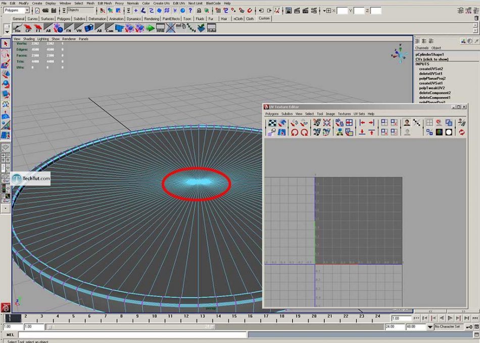Select deleteComponent2 input node
The image size is (480, 343).
pyautogui.click(x=435, y=93)
